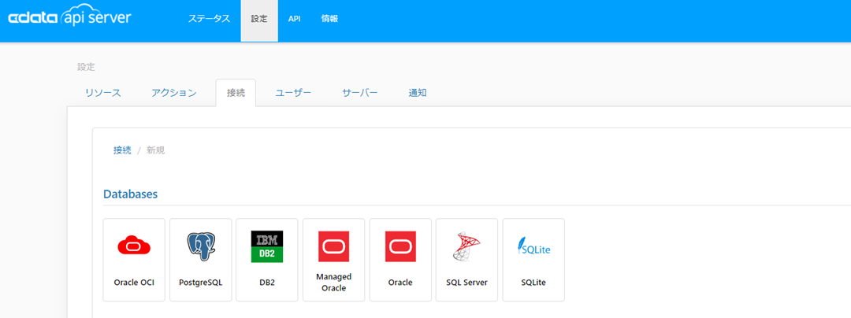This screenshot has width=851, height=318.
Task: Click the SQLite label text
Action: point(533,283)
